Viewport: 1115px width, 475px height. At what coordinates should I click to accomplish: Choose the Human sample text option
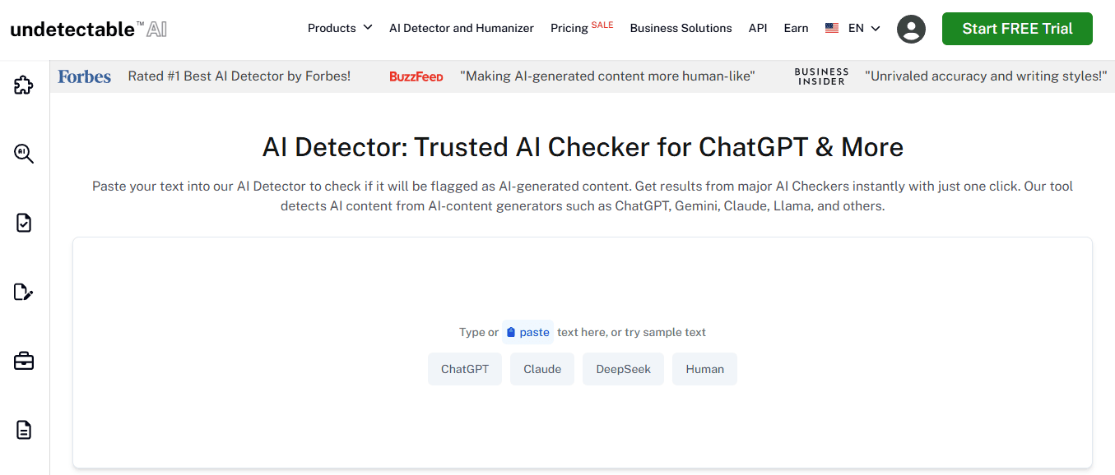(x=704, y=368)
